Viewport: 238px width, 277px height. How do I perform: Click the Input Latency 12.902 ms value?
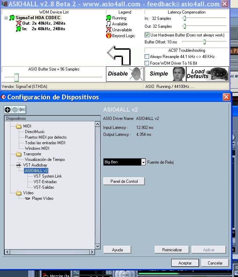tap(145, 128)
